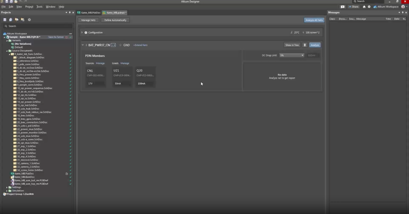The image size is (409, 214).
Task: Click the Analyze All Nets button
Action: (x=314, y=20)
